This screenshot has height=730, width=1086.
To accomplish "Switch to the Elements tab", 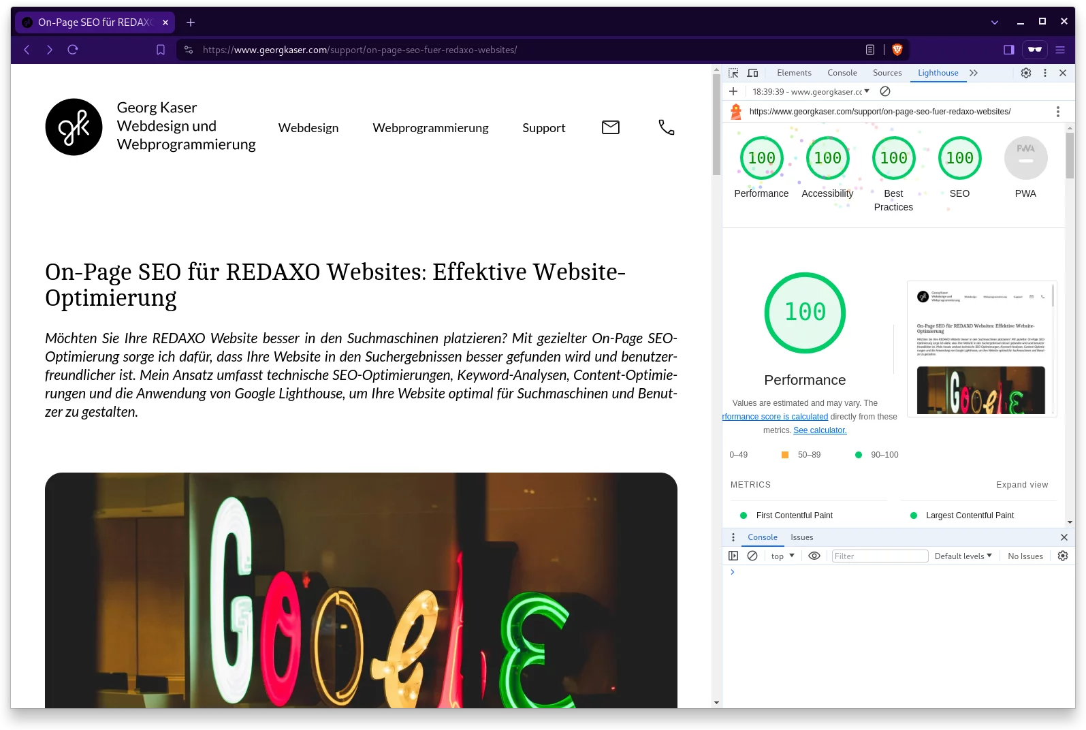I will click(x=794, y=73).
